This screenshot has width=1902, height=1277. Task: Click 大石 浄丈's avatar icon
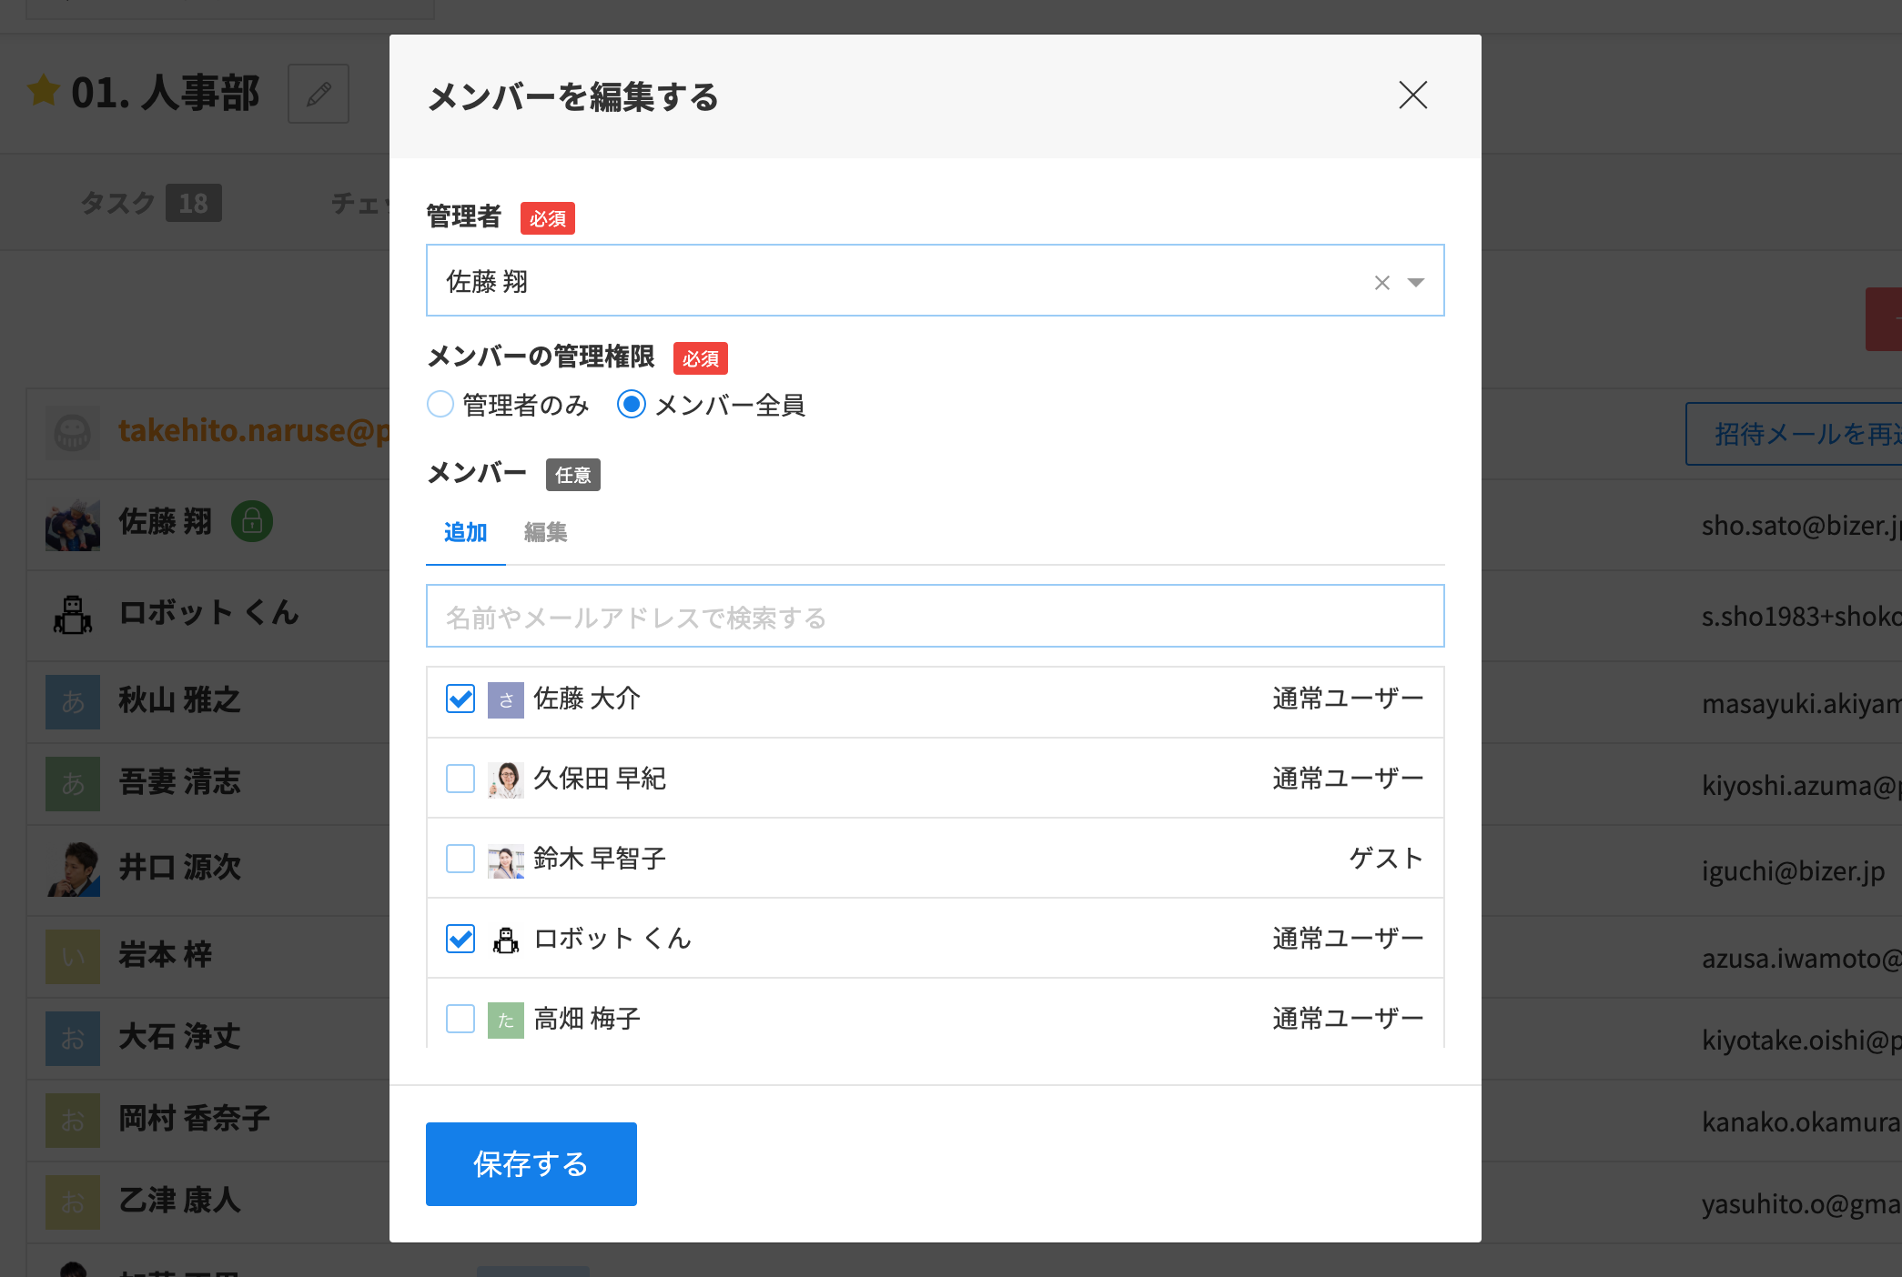coord(73,1038)
